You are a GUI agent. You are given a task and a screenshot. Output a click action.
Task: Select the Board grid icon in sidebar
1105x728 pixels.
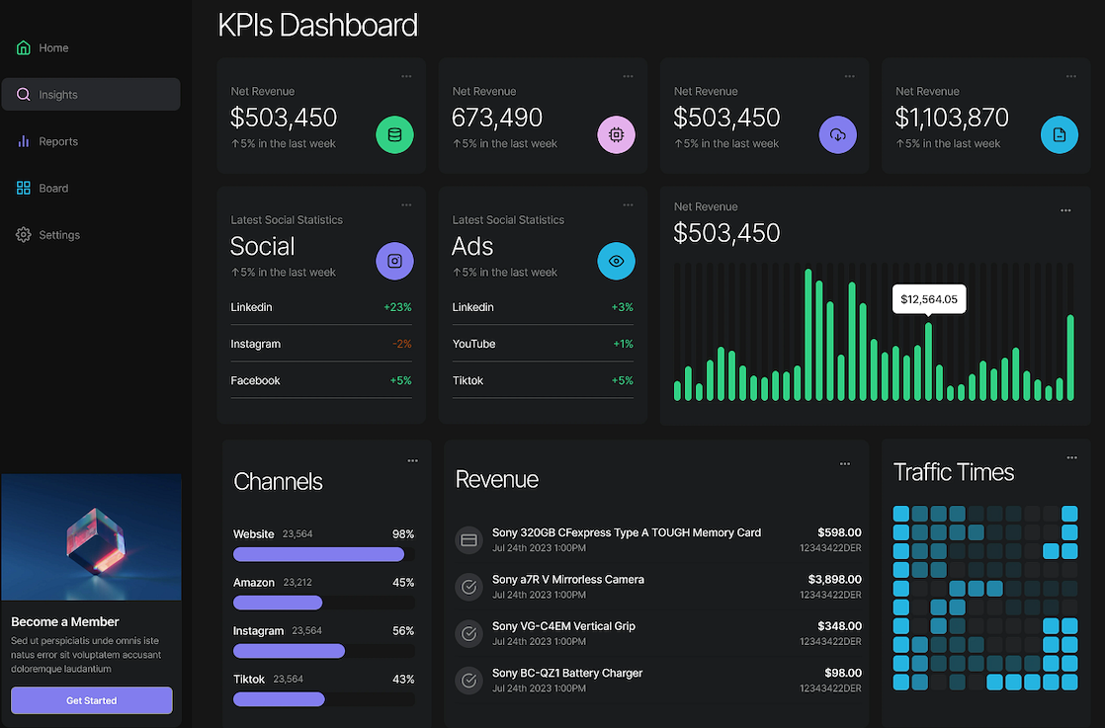coord(22,188)
